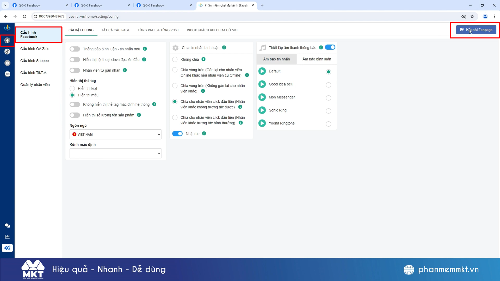Toggle Thông báo bình luận - tin nhắn mới

click(75, 49)
